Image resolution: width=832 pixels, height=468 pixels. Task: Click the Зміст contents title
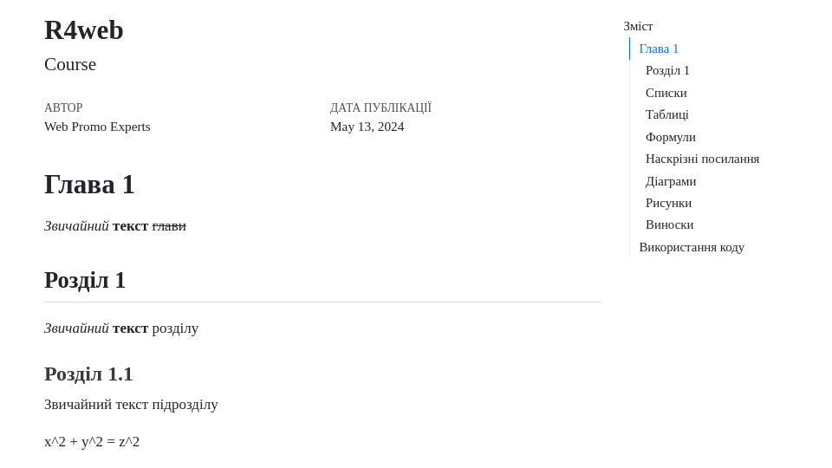point(638,26)
